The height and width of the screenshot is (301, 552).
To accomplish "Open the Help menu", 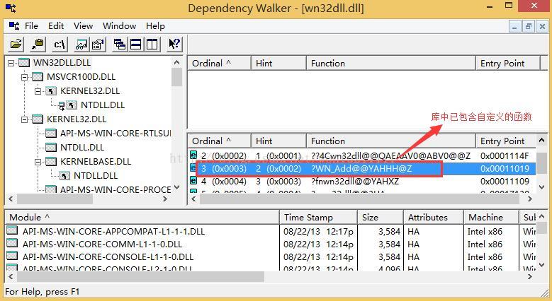I will click(x=155, y=25).
